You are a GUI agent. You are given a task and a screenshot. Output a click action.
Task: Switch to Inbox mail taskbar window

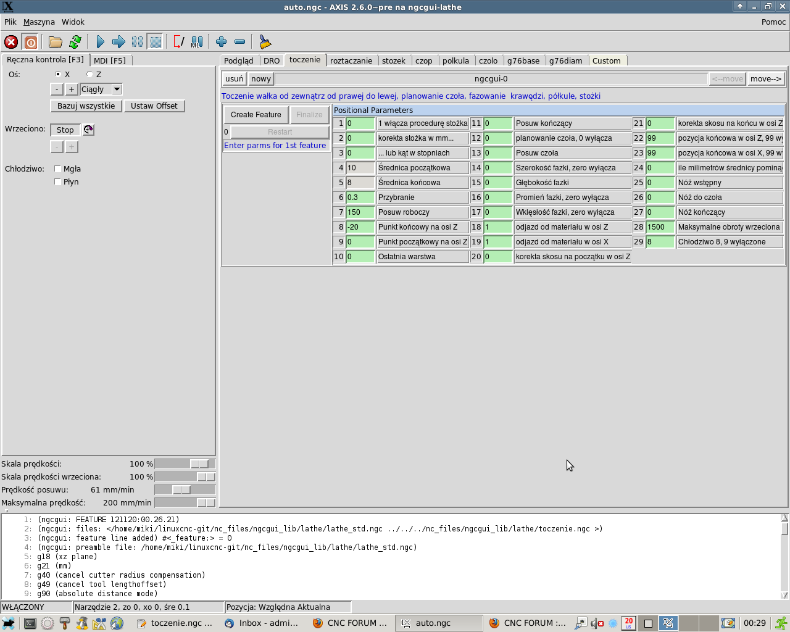[x=262, y=623]
